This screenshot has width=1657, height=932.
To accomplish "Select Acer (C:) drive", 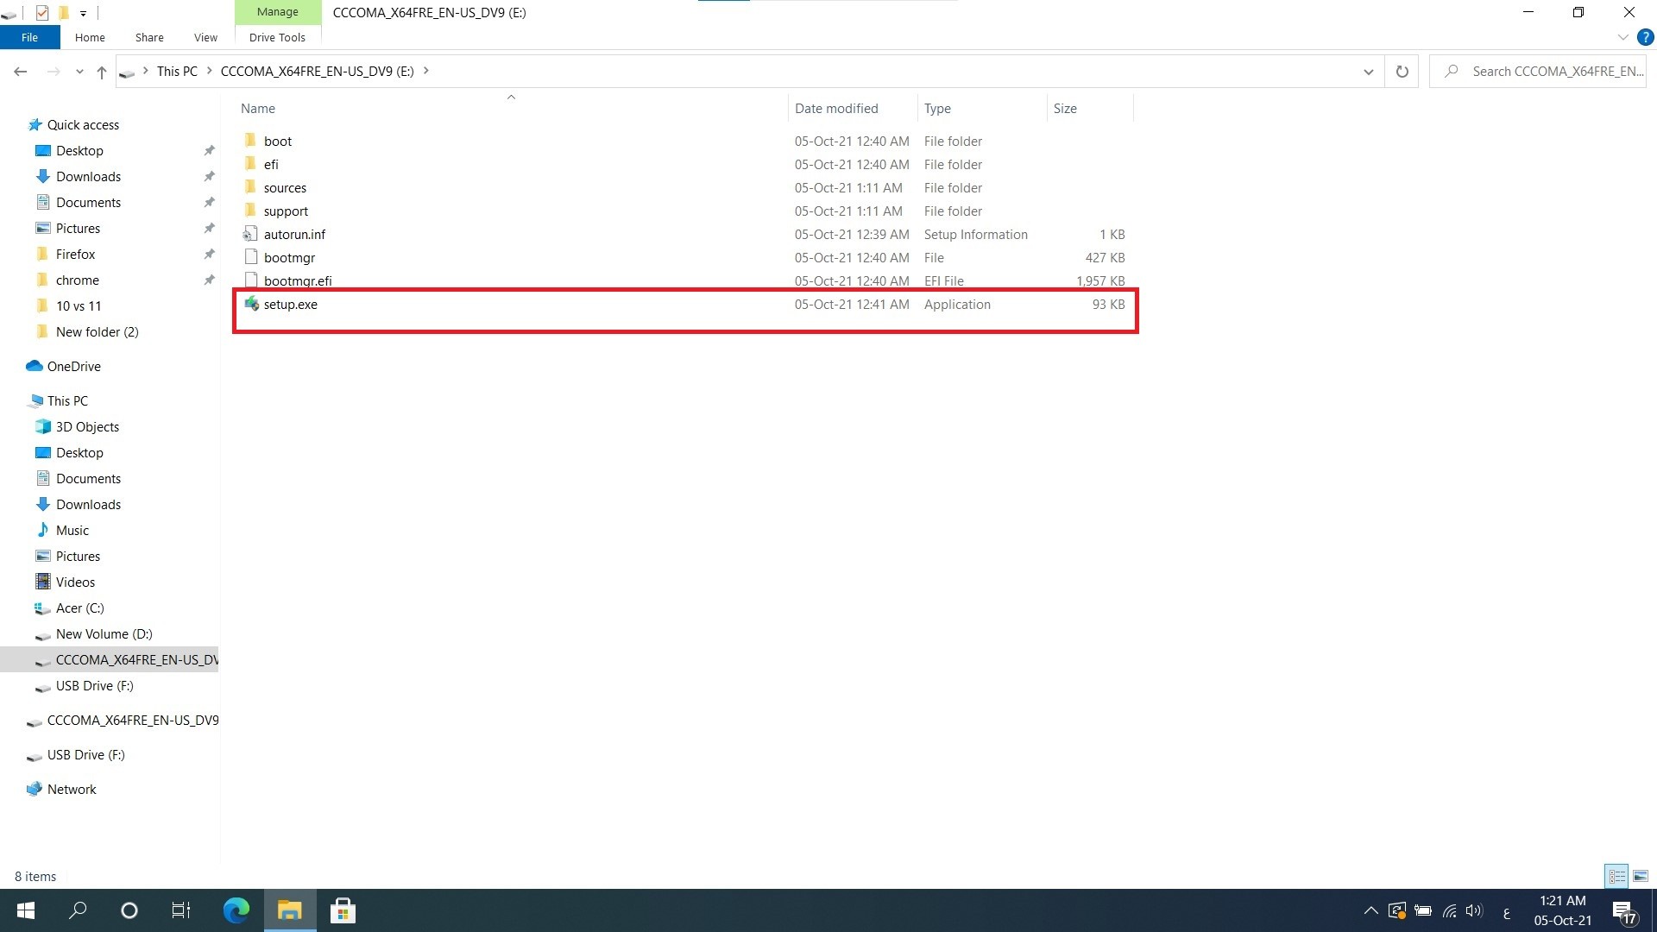I will (x=79, y=608).
